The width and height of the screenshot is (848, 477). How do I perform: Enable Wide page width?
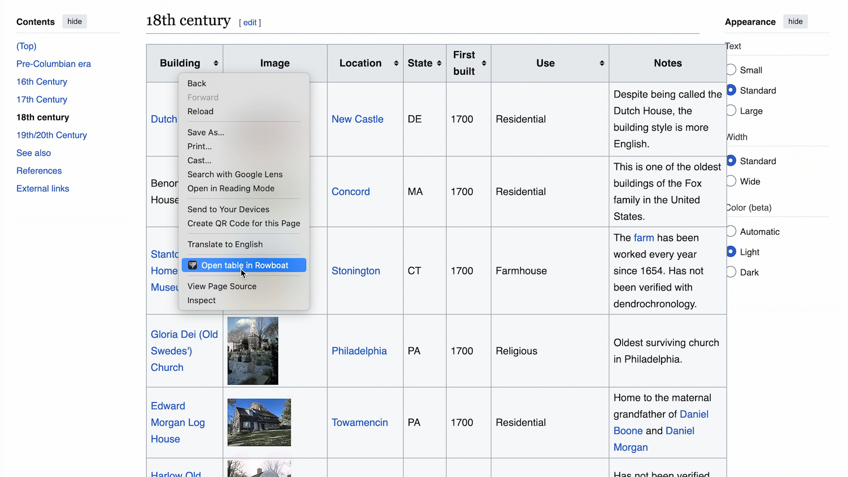pos(731,181)
